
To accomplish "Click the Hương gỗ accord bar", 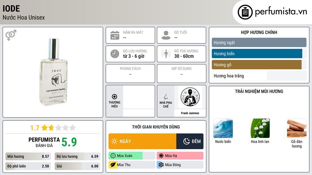I will click(259, 65).
